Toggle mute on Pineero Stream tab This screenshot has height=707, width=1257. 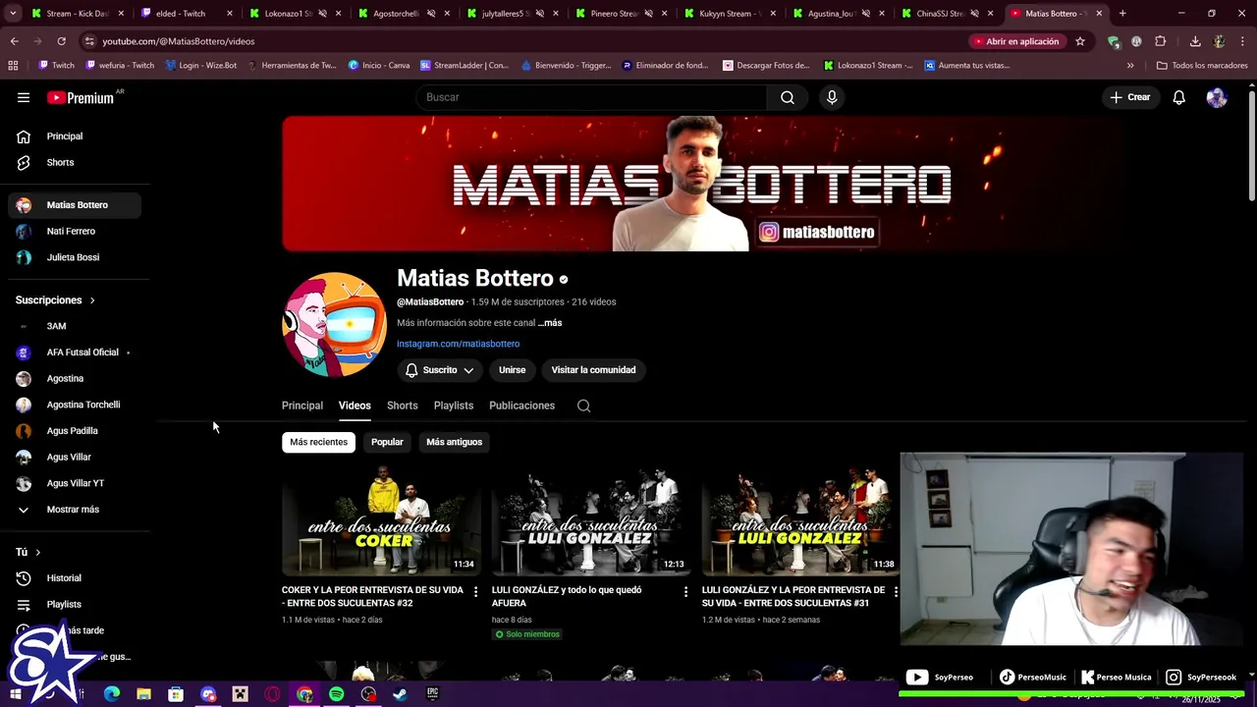point(648,14)
